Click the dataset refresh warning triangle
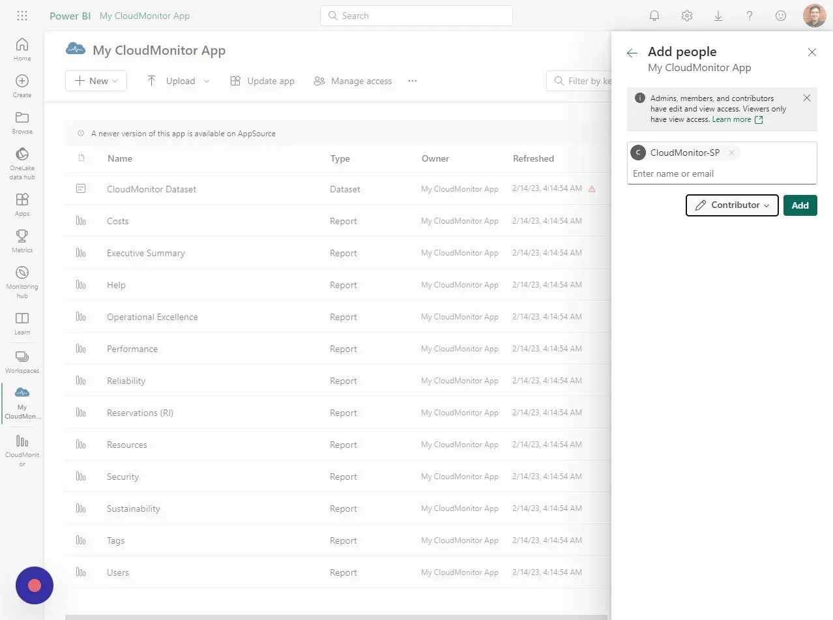The height and width of the screenshot is (620, 833). click(x=592, y=189)
